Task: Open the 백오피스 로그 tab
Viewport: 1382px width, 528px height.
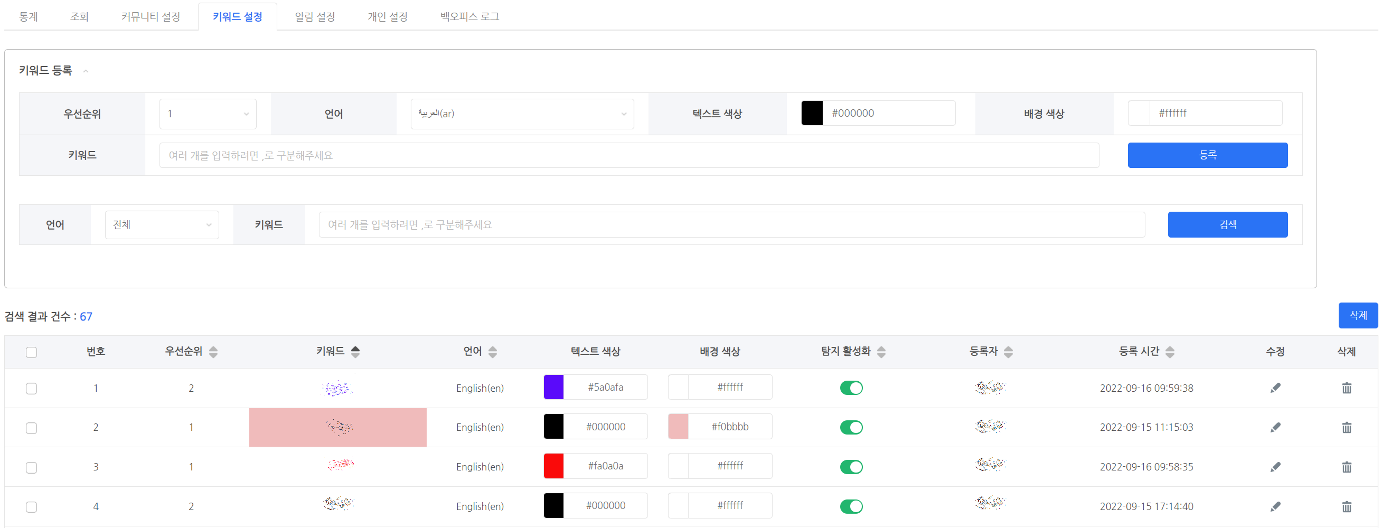Action: 469,17
